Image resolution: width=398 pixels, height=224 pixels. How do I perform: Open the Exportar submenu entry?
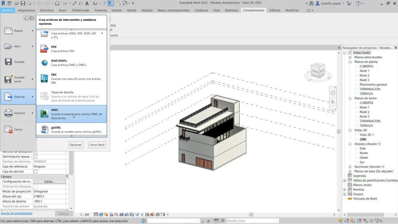click(19, 96)
